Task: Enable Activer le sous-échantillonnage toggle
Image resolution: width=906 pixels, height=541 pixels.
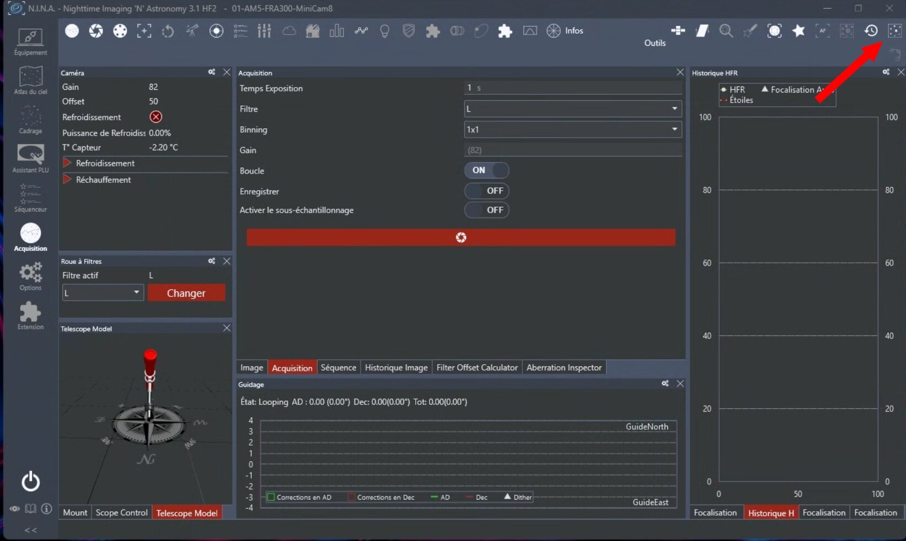Action: pos(486,210)
